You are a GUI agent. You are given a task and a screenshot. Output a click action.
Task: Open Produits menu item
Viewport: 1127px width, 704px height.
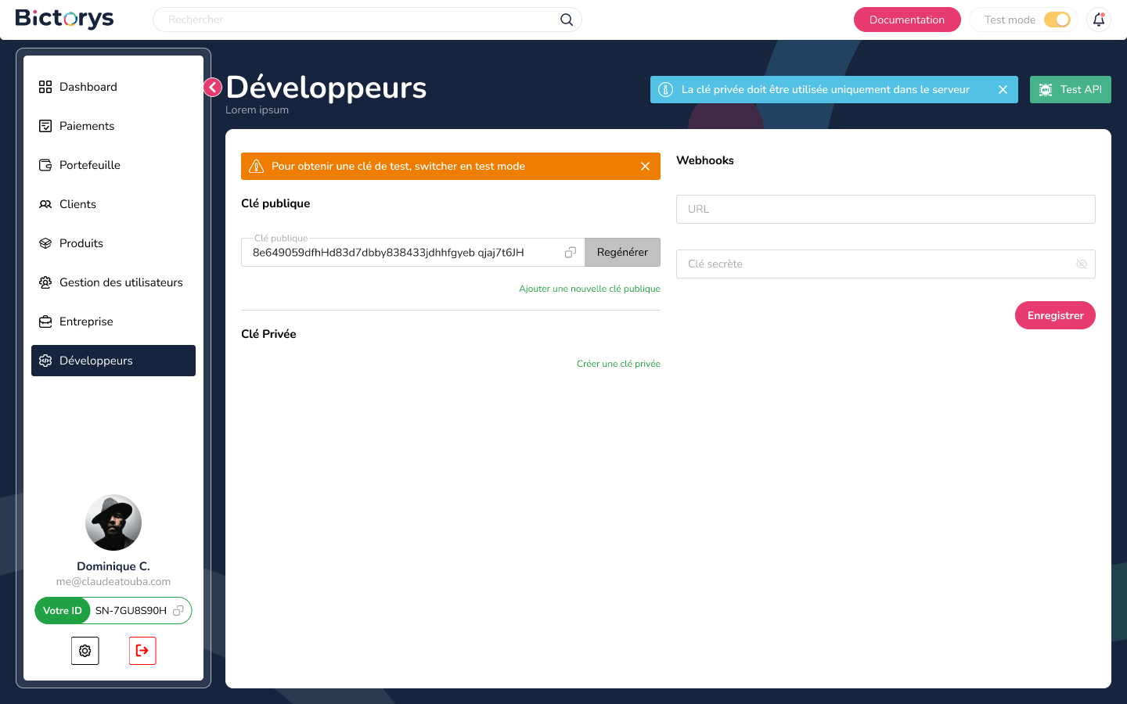pos(113,243)
